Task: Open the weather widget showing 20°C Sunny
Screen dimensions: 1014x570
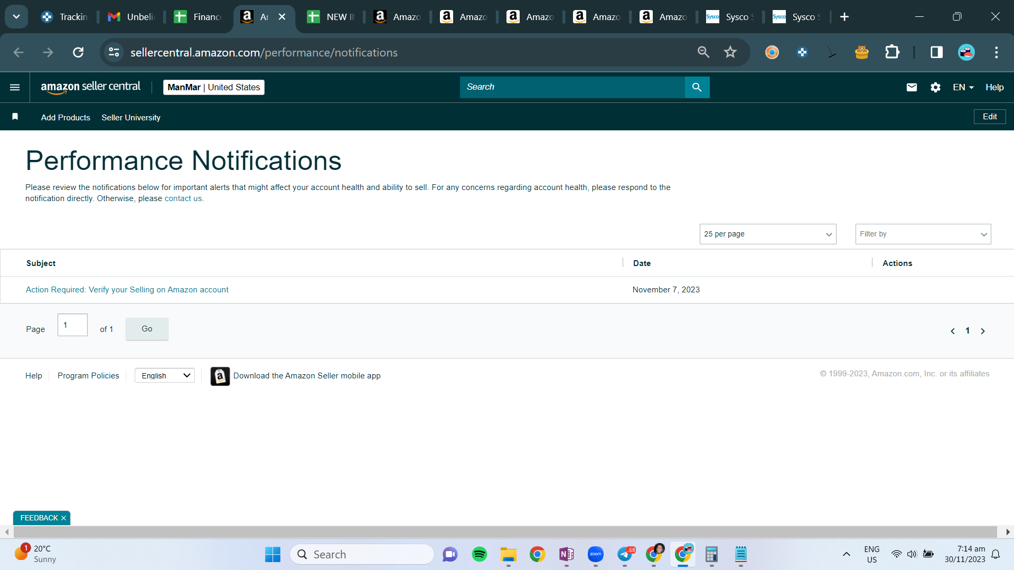Action: (x=35, y=554)
